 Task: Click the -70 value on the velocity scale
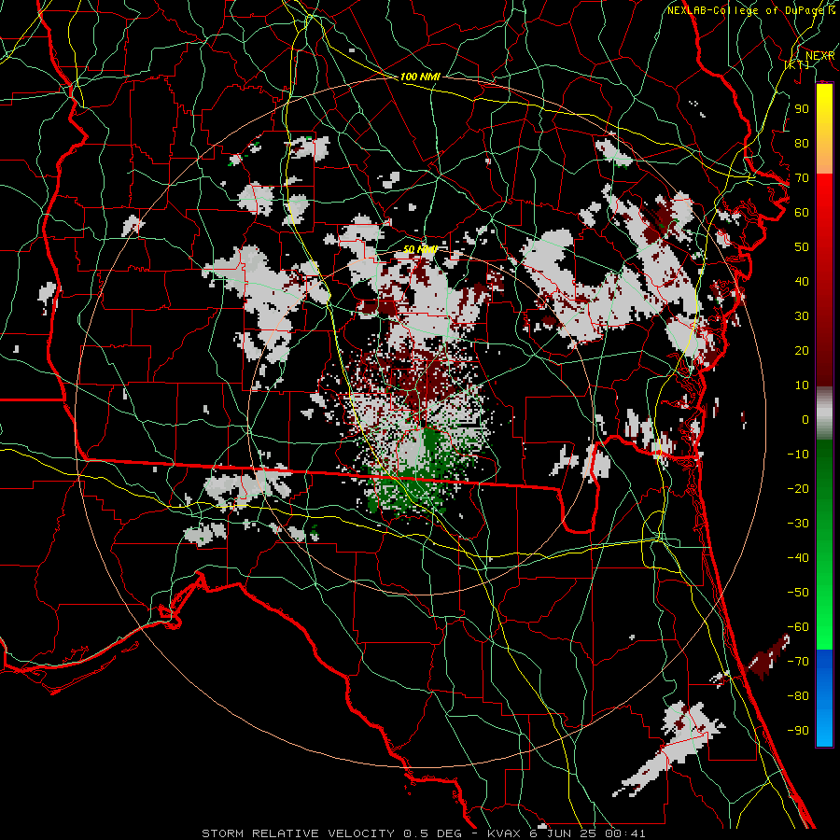(798, 662)
